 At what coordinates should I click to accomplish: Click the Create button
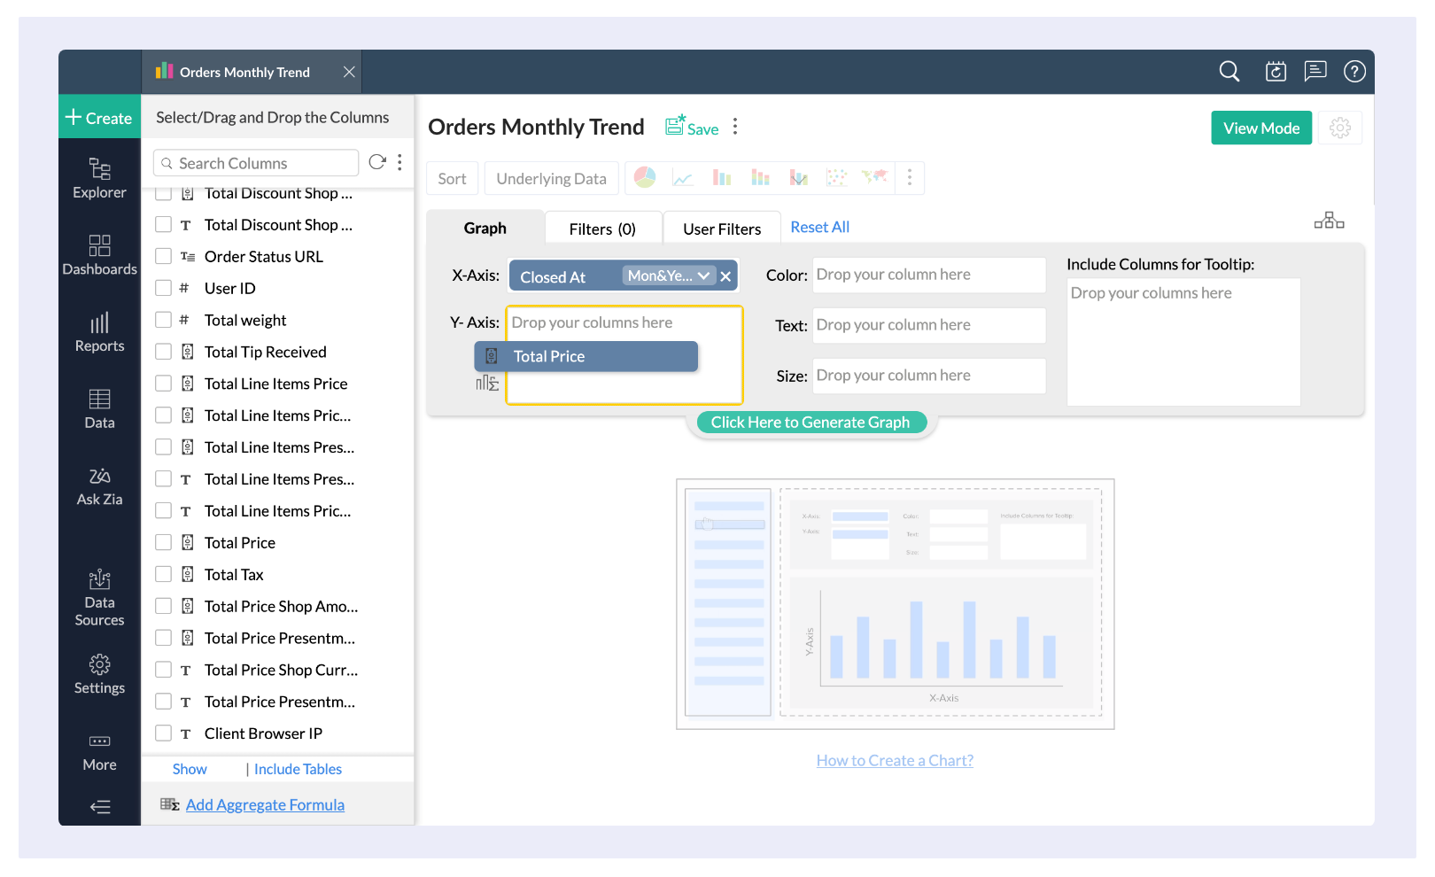99,117
